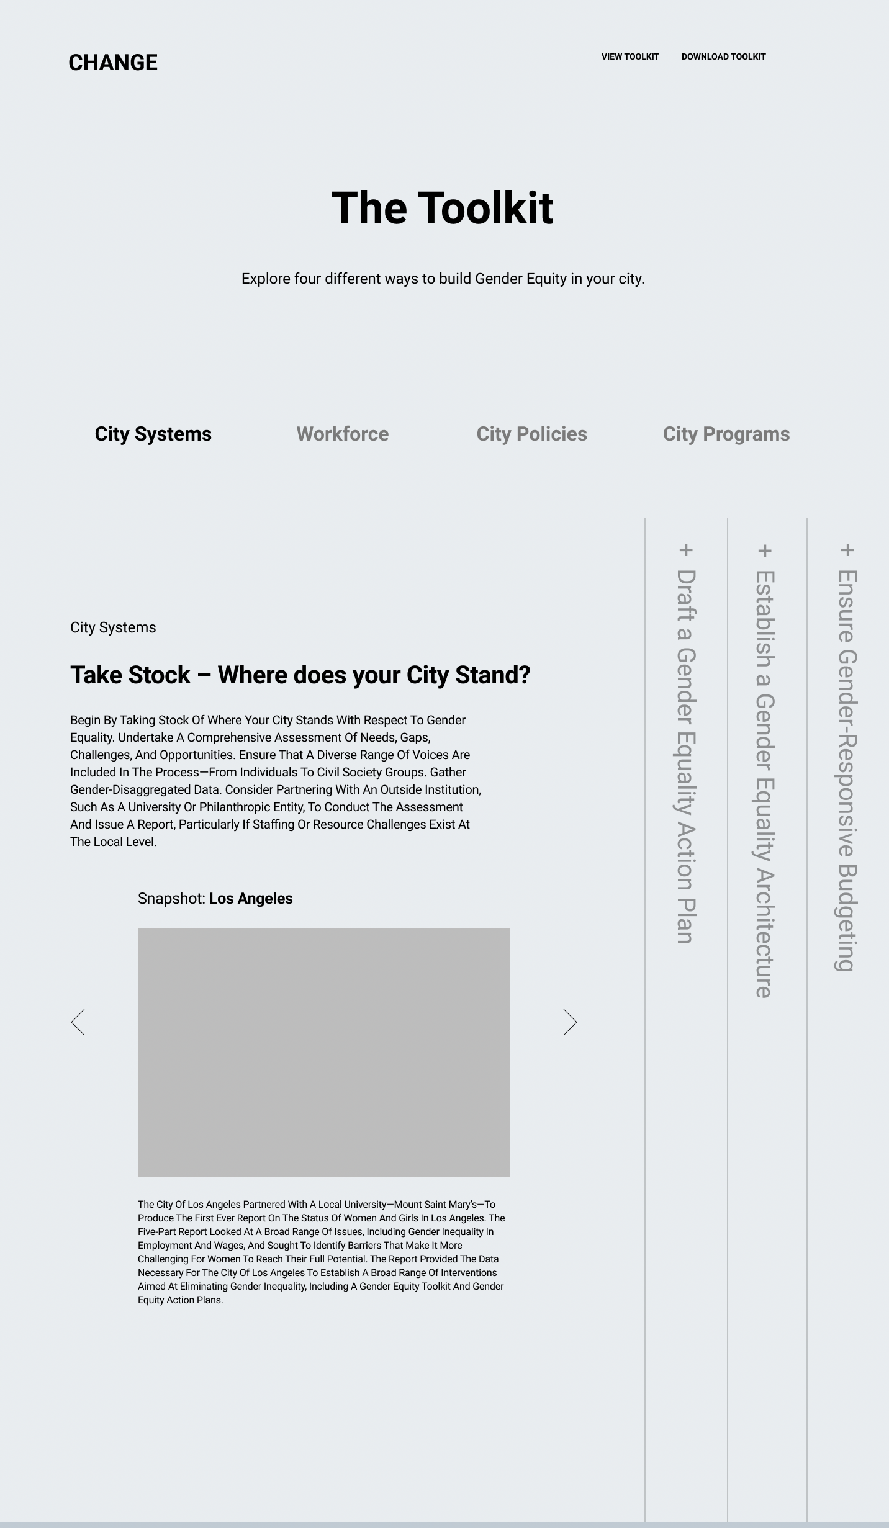Click the CHANGE logo in the header

coord(113,63)
